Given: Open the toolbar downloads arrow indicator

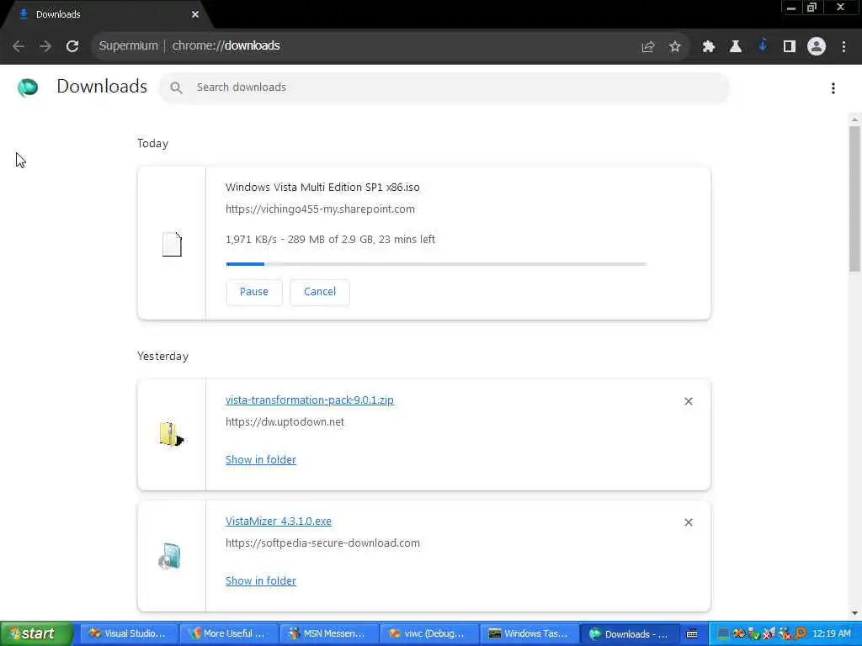Looking at the screenshot, I should pyautogui.click(x=763, y=45).
